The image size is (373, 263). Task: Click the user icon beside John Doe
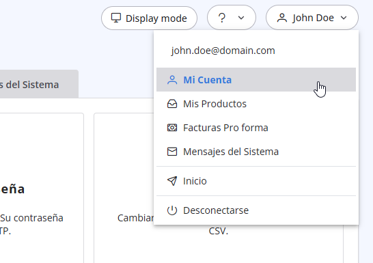coord(282,18)
